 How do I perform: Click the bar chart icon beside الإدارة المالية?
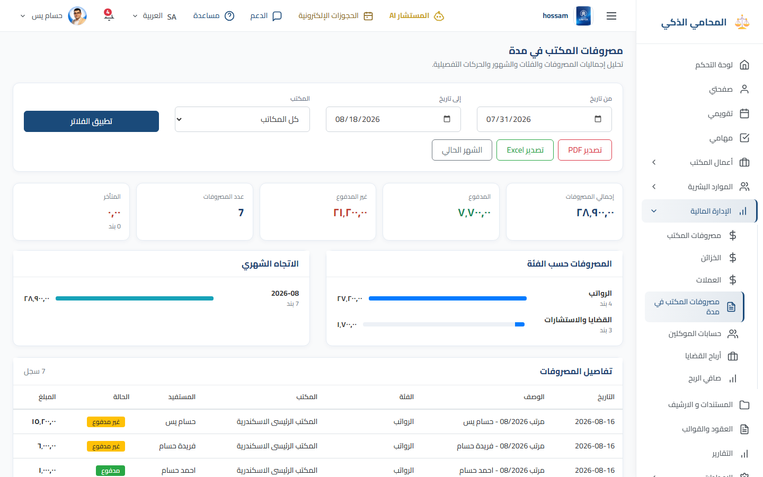coord(743,211)
